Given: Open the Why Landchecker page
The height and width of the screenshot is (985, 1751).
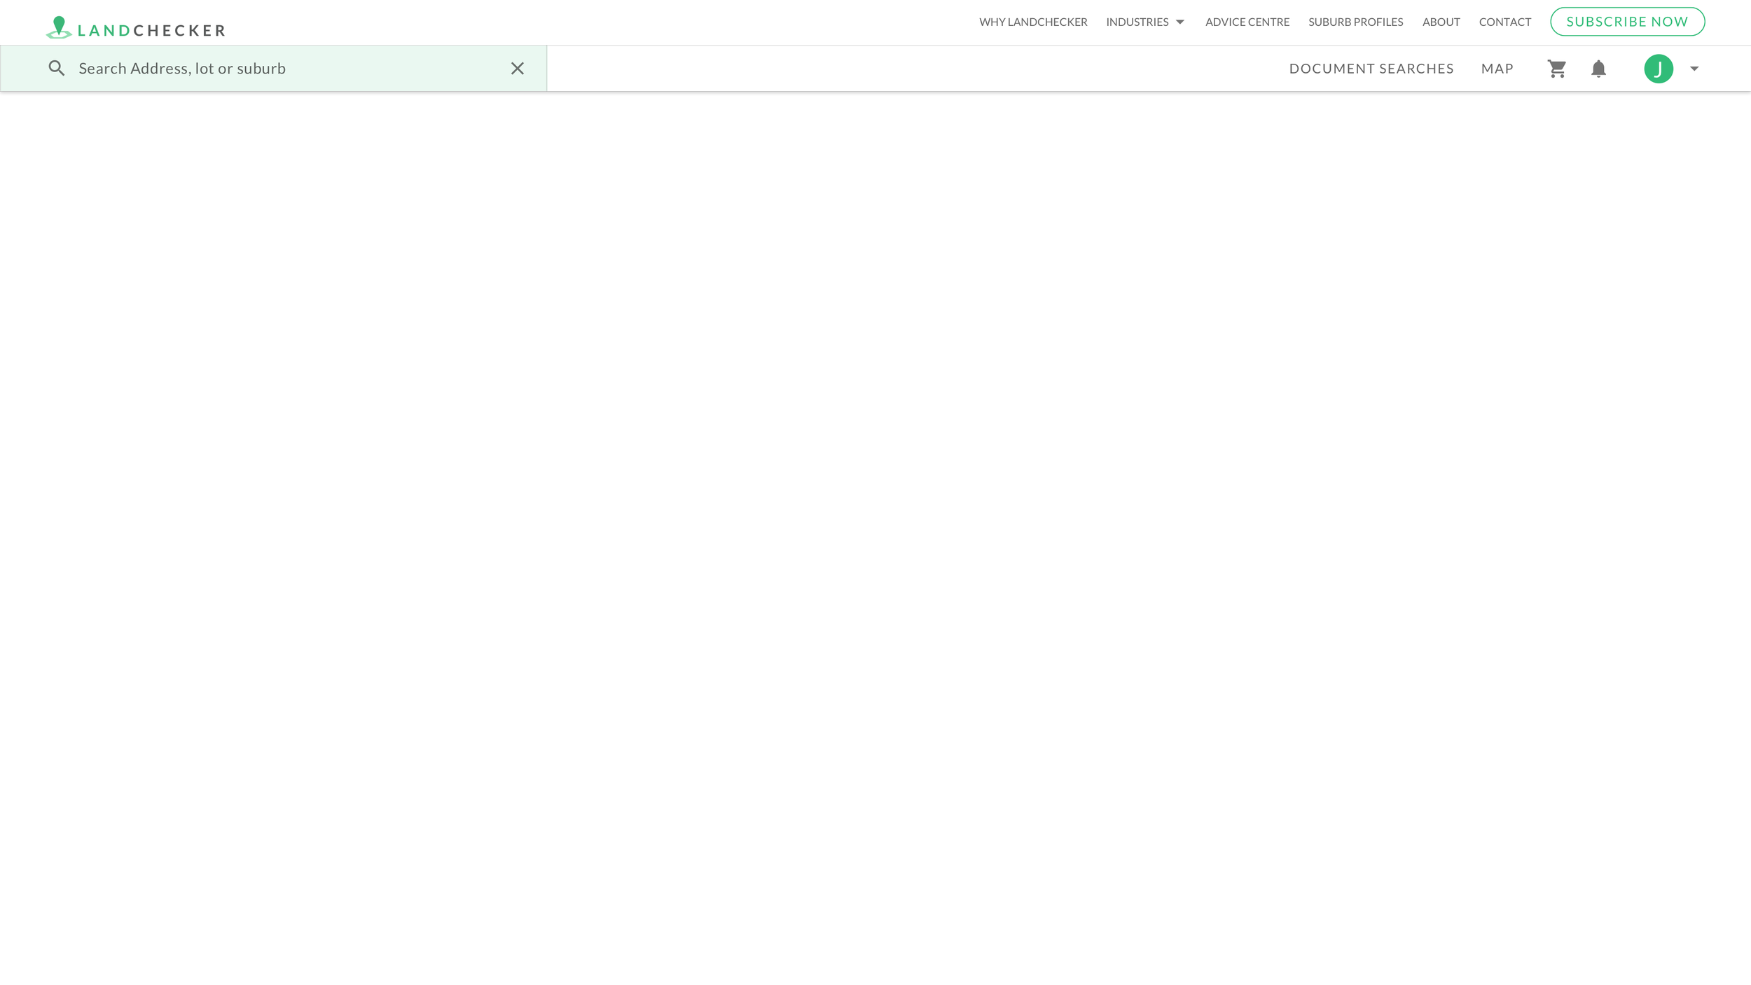Looking at the screenshot, I should point(1033,22).
